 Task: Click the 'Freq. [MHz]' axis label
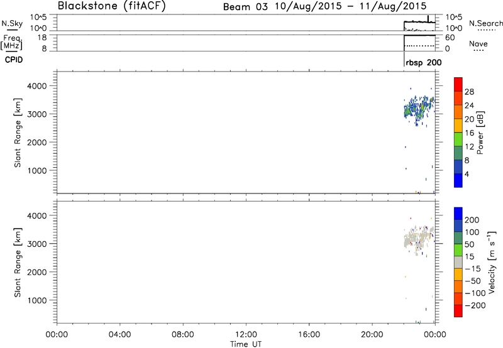11,43
